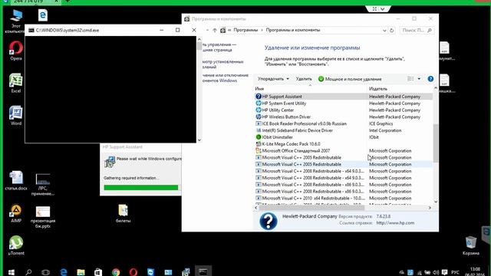Open the http://www.hp.com support link
The height and width of the screenshot is (276, 491).
point(395,223)
